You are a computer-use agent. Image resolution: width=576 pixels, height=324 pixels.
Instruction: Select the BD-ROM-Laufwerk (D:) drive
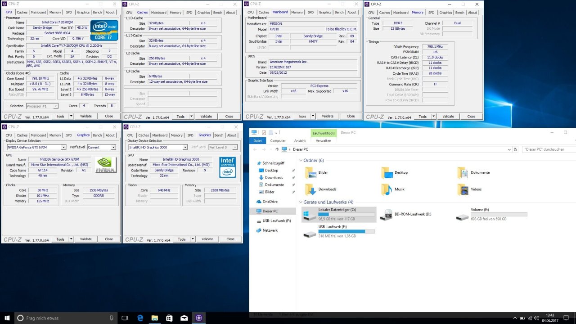[405, 215]
